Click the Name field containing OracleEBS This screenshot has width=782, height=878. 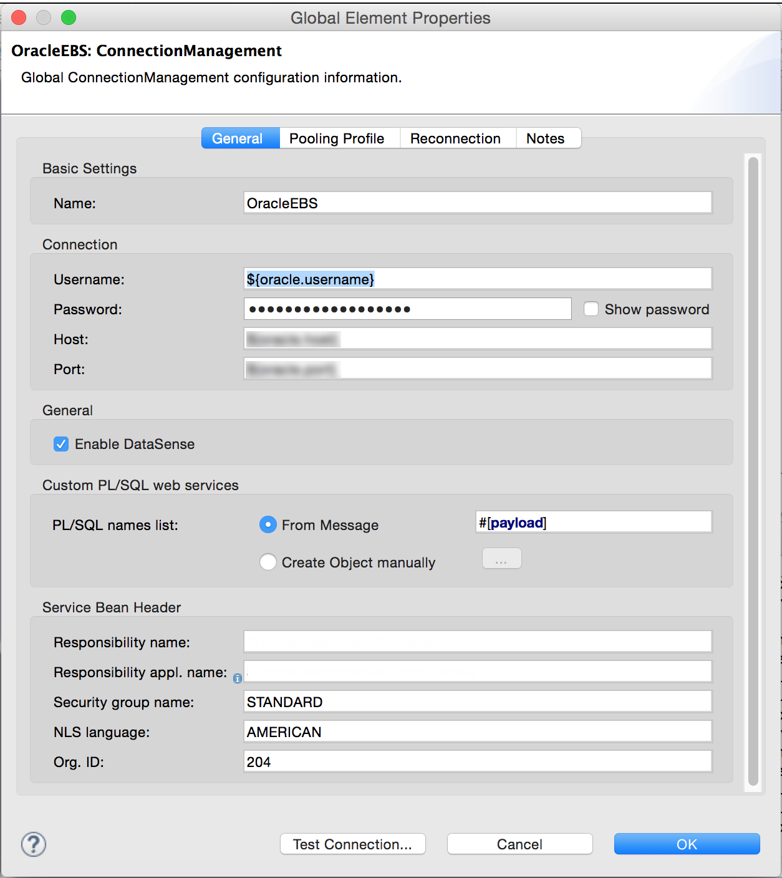pos(477,203)
